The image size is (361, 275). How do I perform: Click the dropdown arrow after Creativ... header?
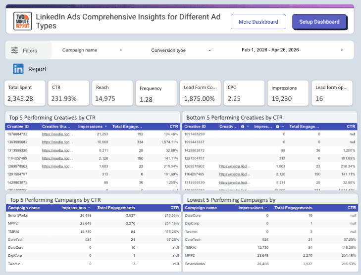[248, 127]
